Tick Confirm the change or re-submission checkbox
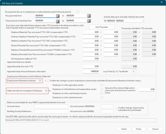This screenshot has height=134, width=166. [48, 81]
